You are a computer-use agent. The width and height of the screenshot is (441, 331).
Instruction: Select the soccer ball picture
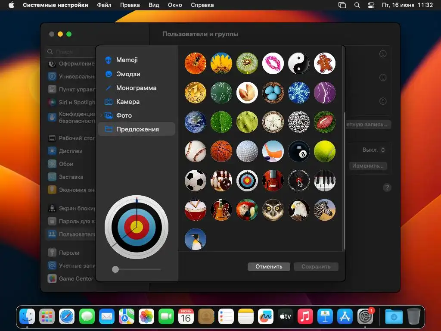coord(196,181)
